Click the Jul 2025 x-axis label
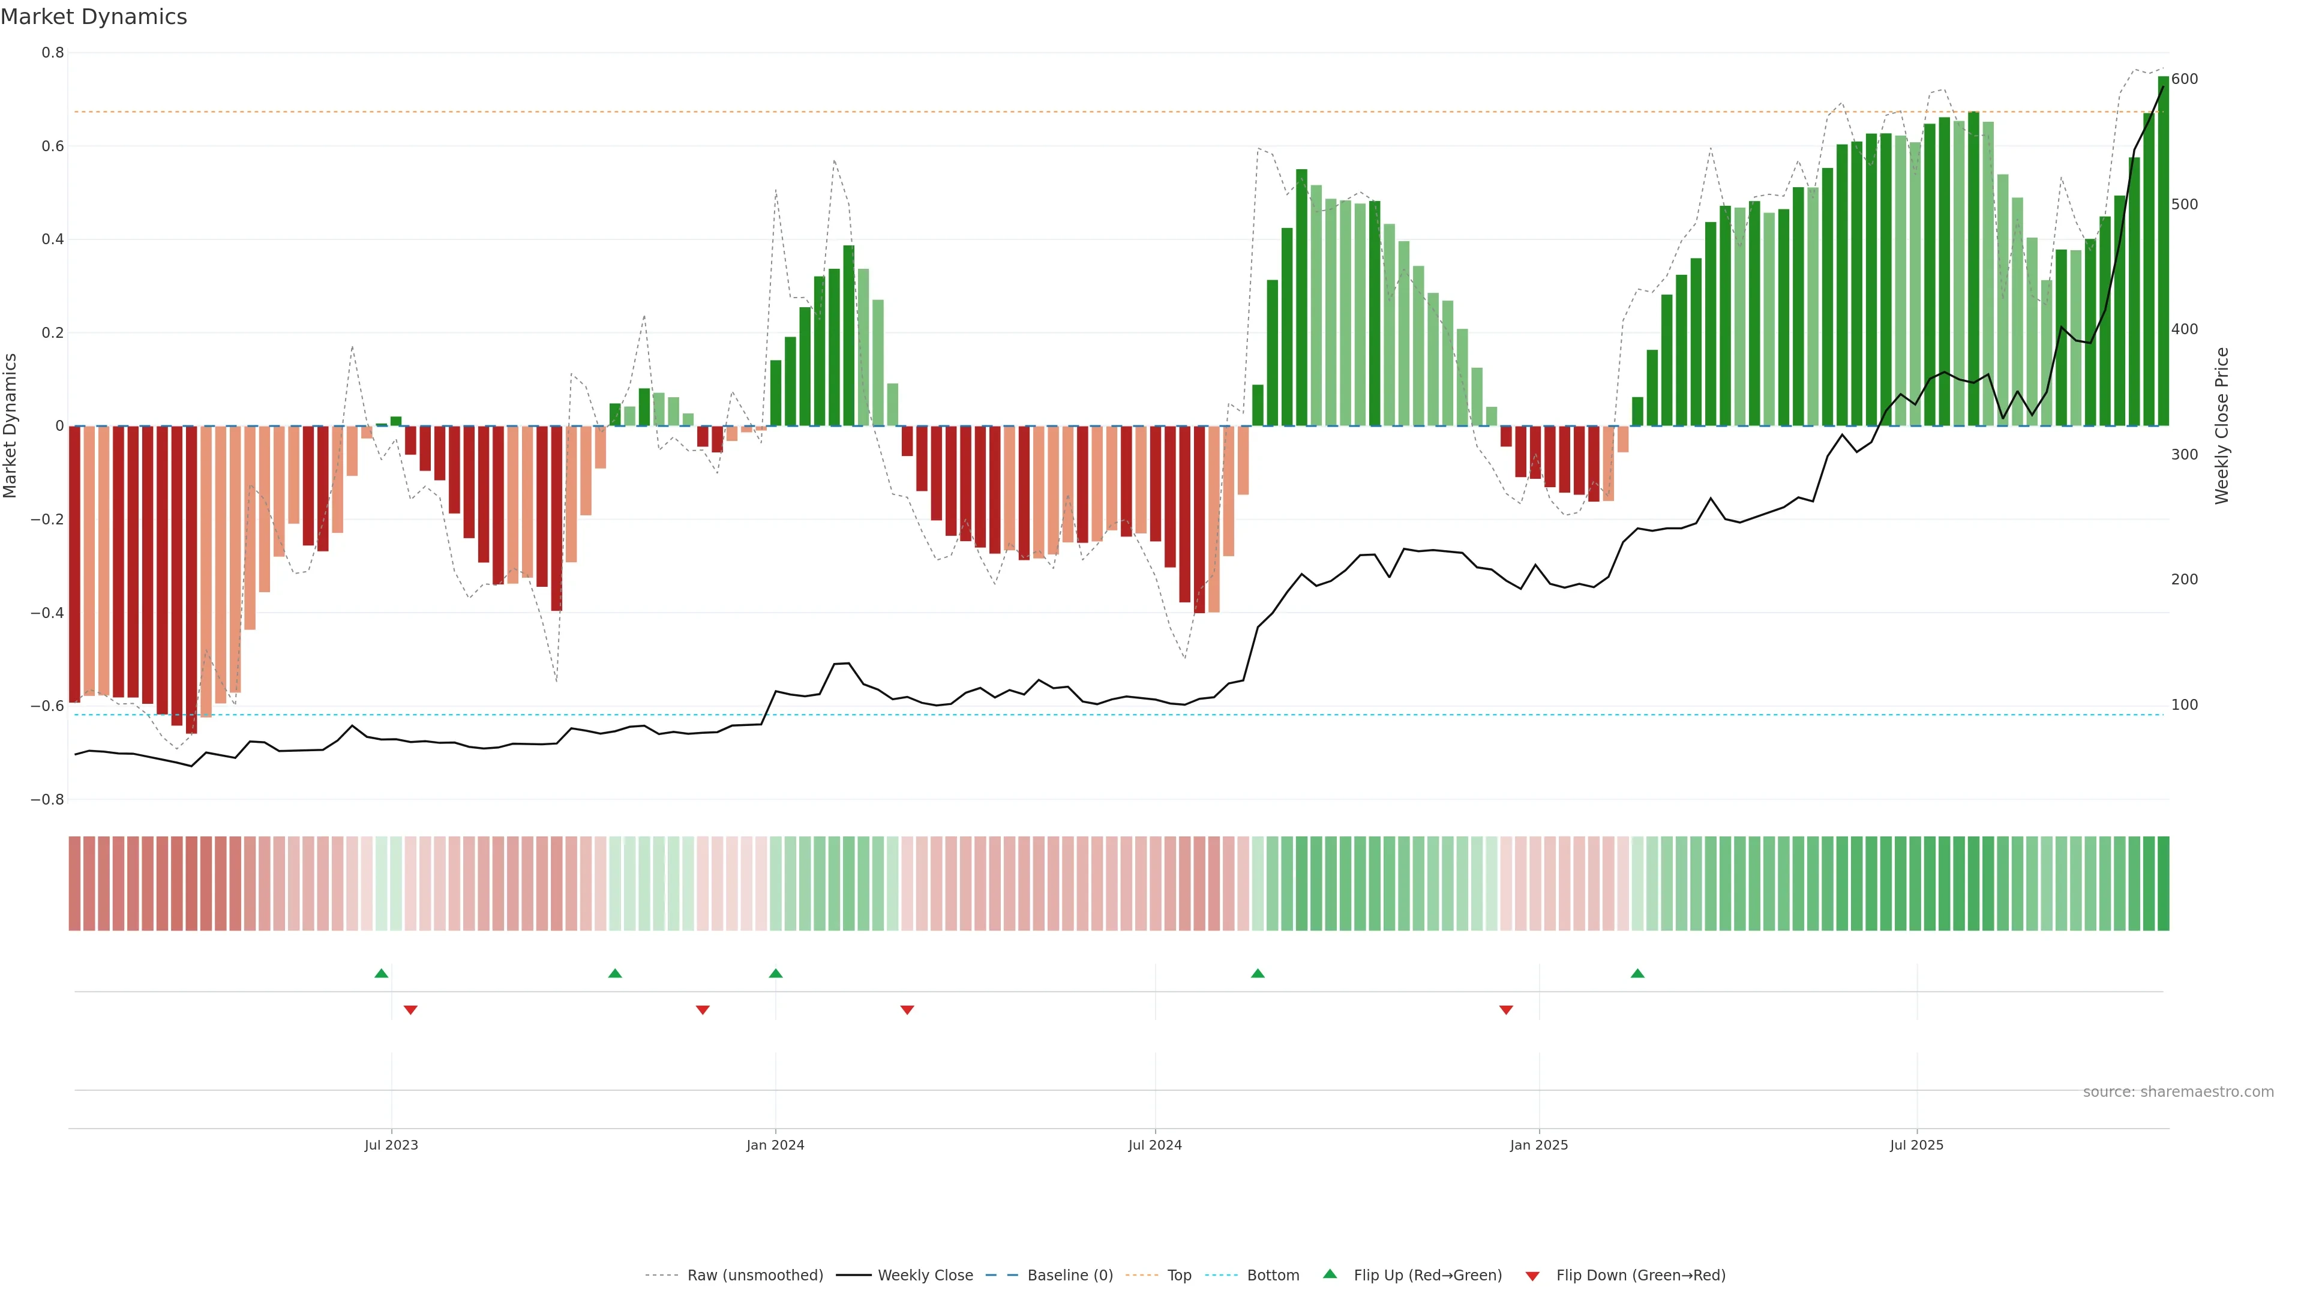This screenshot has height=1296, width=2304. (1916, 1145)
